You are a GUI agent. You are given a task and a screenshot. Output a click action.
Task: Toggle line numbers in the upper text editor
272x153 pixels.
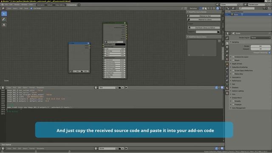[216, 88]
